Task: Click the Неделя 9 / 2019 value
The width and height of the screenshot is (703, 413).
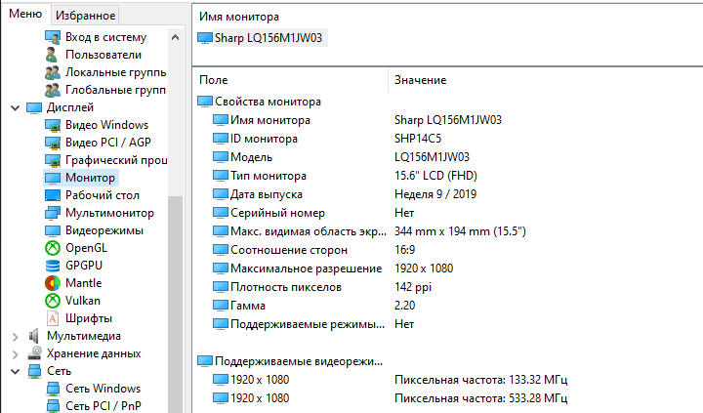Action: 435,194
